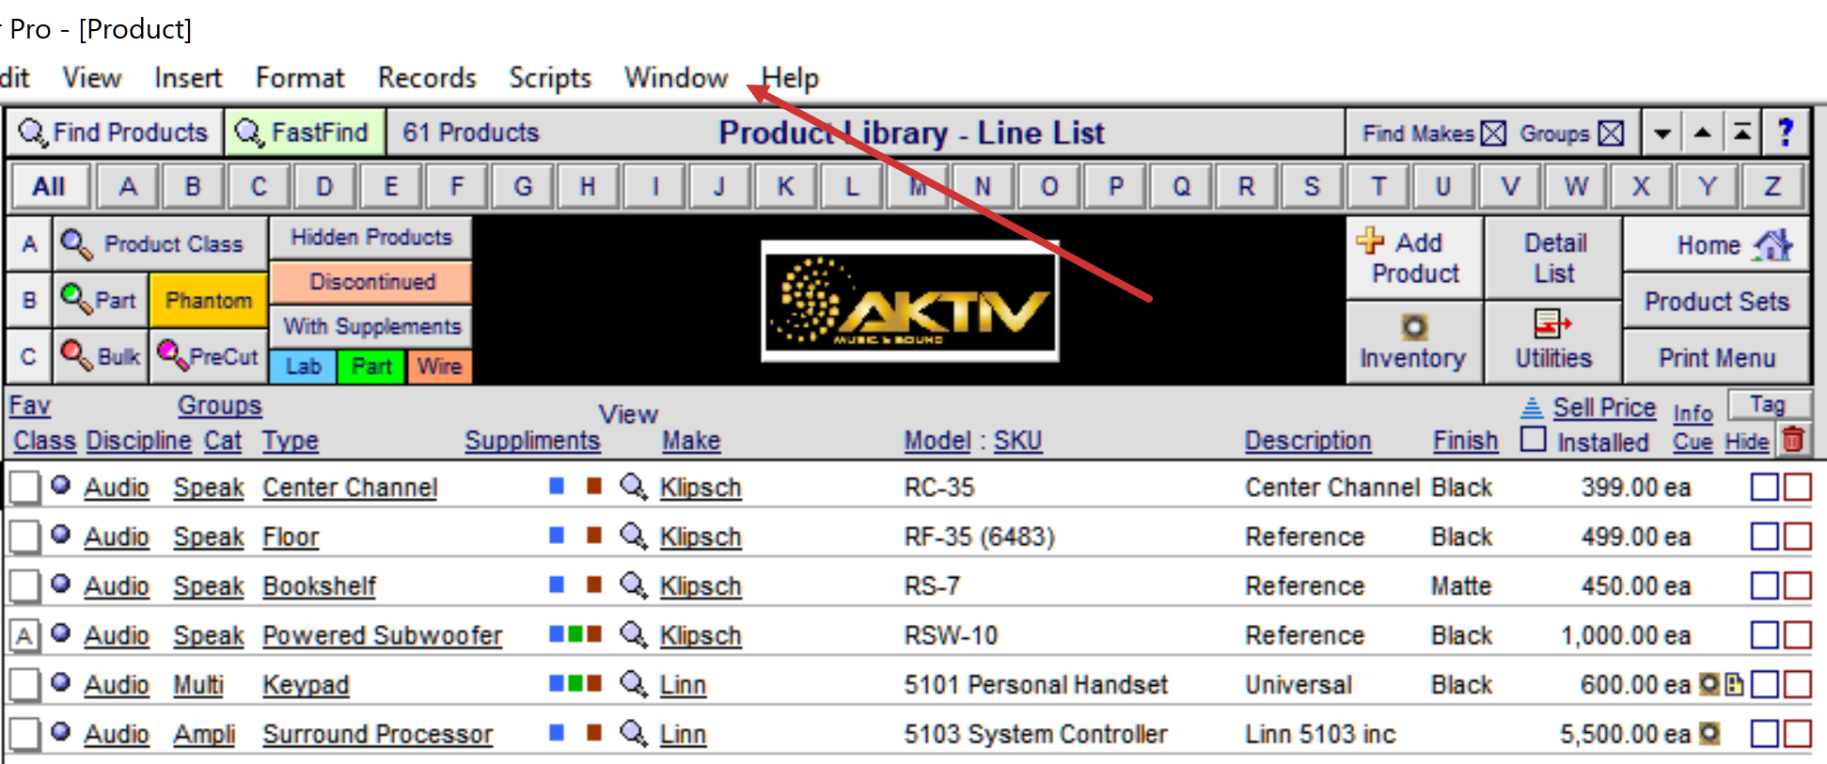
Task: Click the up arrow collapse button
Action: [1703, 133]
